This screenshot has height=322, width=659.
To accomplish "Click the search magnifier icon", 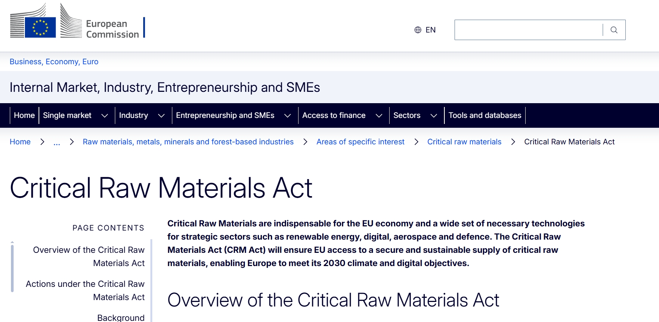I will pos(614,30).
